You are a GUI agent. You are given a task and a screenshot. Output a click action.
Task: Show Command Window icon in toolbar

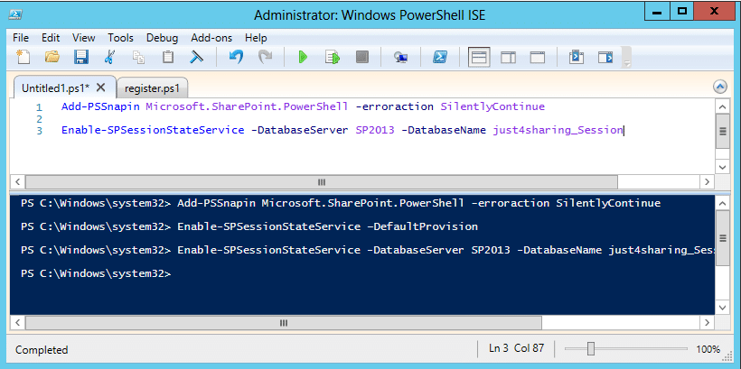pyautogui.click(x=576, y=58)
